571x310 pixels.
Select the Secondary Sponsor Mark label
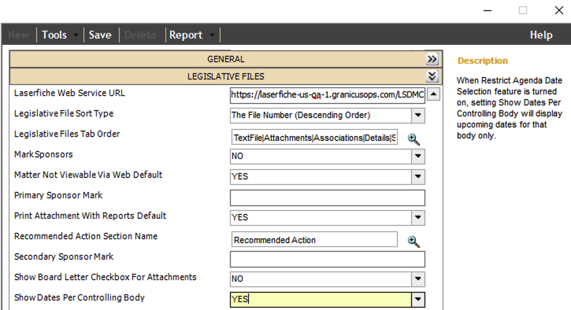click(64, 256)
